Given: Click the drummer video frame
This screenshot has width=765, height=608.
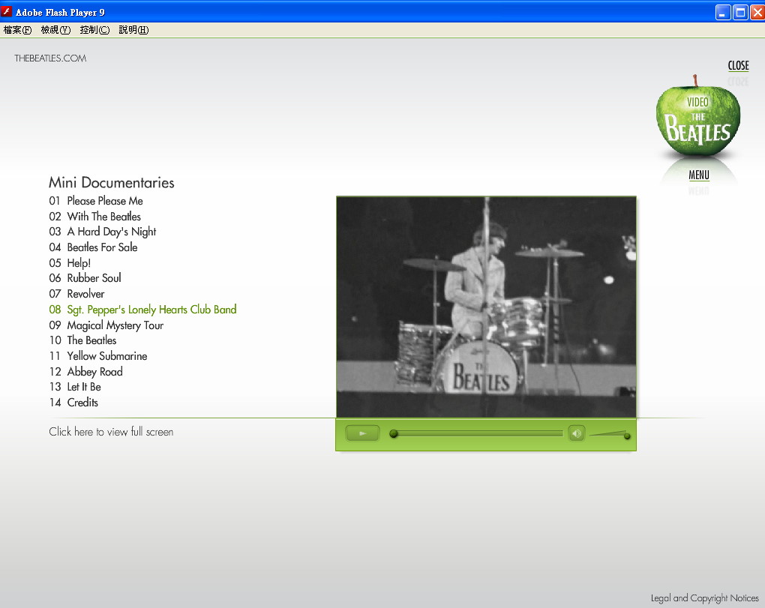Looking at the screenshot, I should (486, 307).
